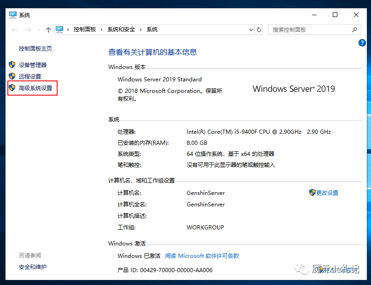The height and width of the screenshot is (285, 371).
Task: Click the shield icon beside 更改设置
Action: 312,193
